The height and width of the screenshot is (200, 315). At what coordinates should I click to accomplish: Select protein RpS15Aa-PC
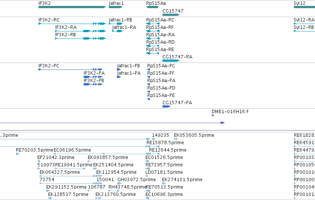[149, 70]
